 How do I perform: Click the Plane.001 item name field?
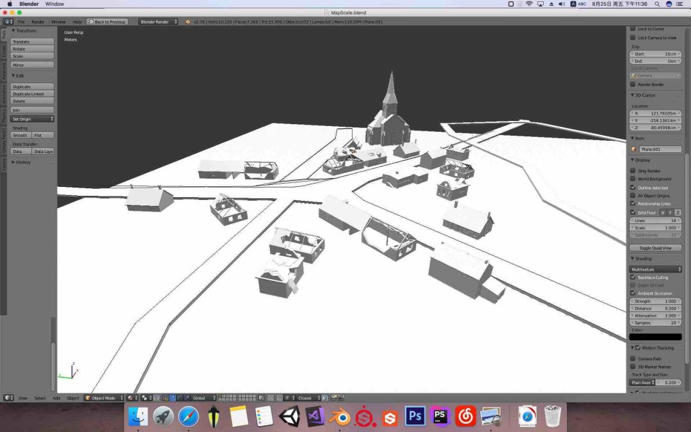660,149
